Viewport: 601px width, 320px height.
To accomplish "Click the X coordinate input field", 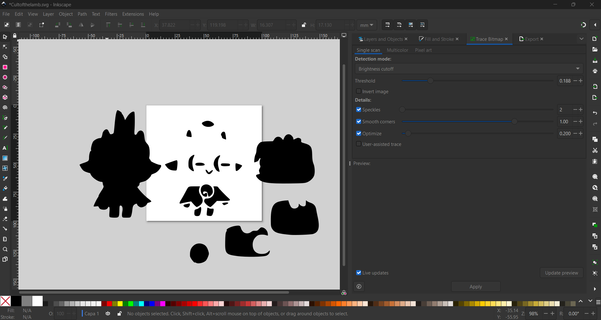I will (x=175, y=25).
